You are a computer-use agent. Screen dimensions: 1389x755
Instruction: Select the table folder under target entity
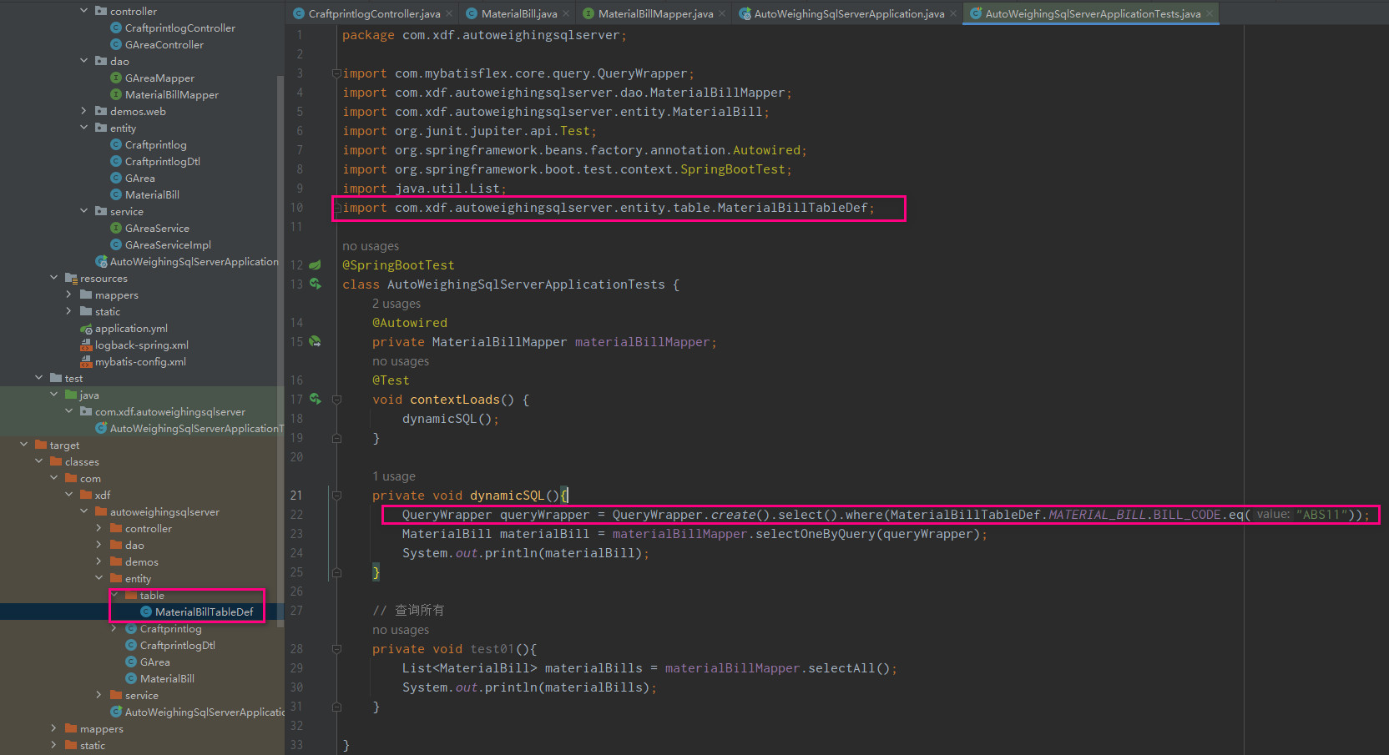coord(151,596)
